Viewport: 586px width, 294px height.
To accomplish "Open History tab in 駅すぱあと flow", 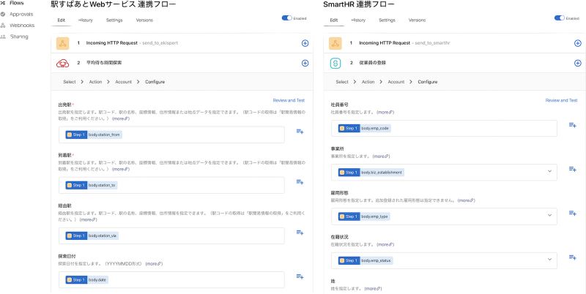I will pos(86,20).
